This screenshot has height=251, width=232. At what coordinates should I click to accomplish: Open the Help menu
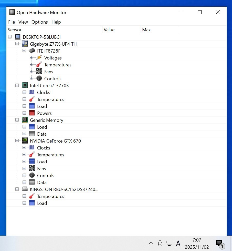(56, 22)
